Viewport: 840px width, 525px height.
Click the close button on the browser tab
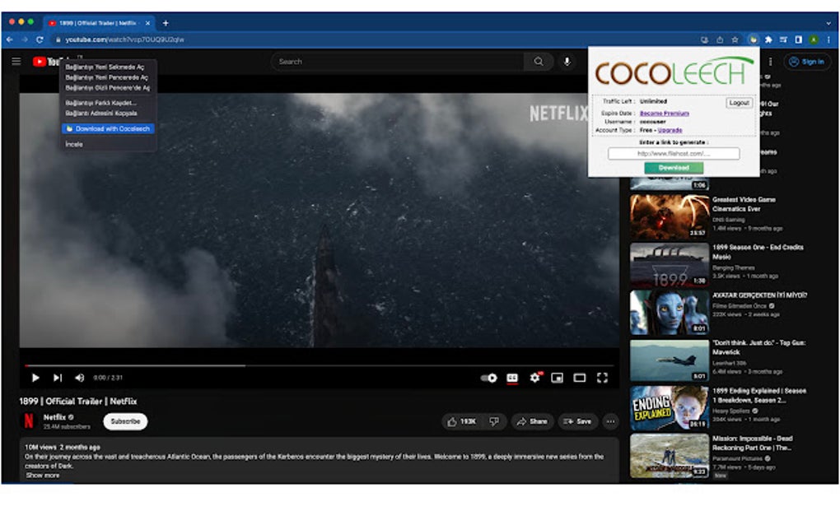pyautogui.click(x=148, y=23)
